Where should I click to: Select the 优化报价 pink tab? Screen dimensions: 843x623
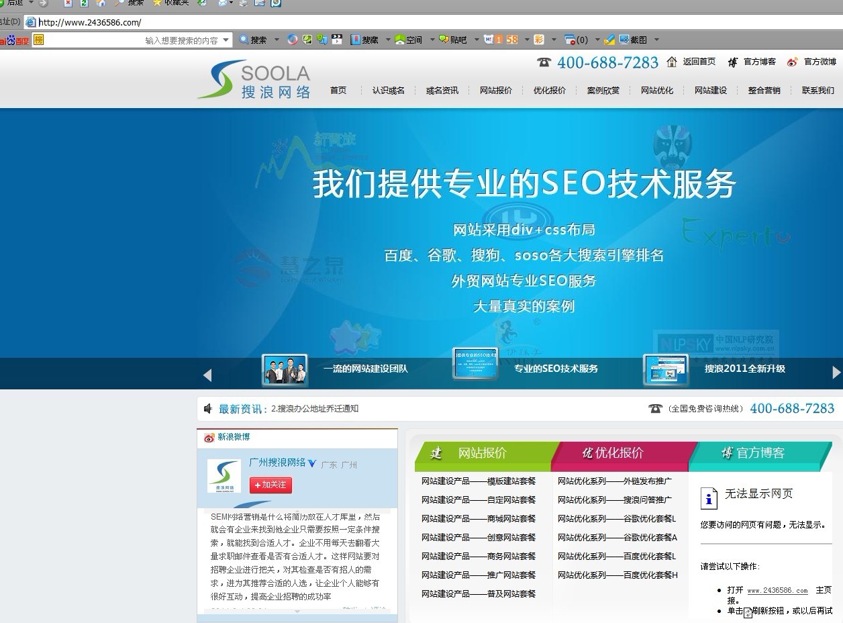click(x=619, y=453)
